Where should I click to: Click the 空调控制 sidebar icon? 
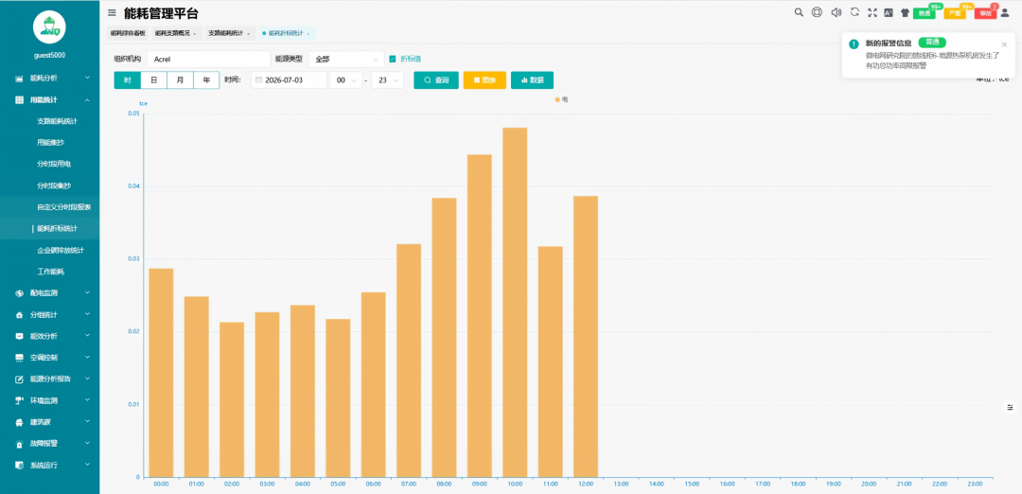19,358
